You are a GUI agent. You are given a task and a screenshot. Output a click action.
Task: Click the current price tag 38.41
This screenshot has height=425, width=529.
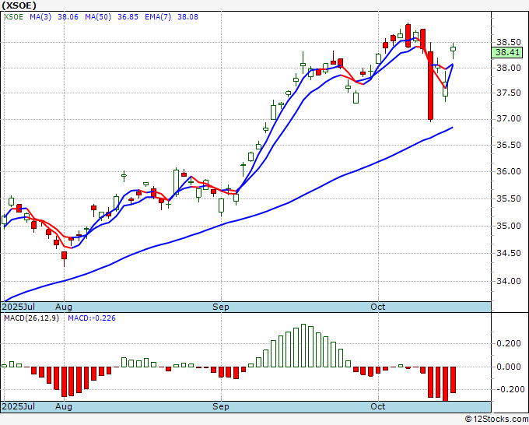tap(507, 52)
